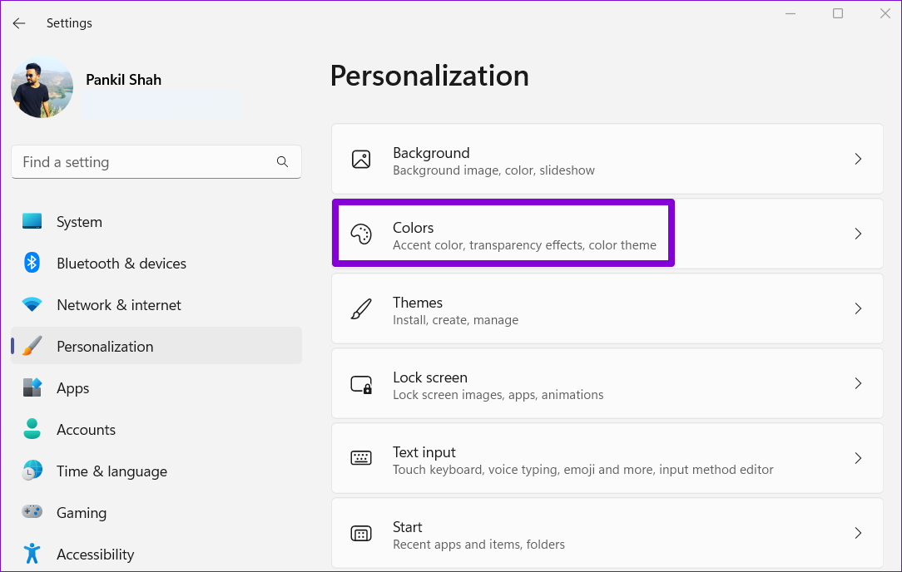Click the Bluetooth icon in sidebar
Viewport: 902px width, 572px height.
[x=32, y=263]
